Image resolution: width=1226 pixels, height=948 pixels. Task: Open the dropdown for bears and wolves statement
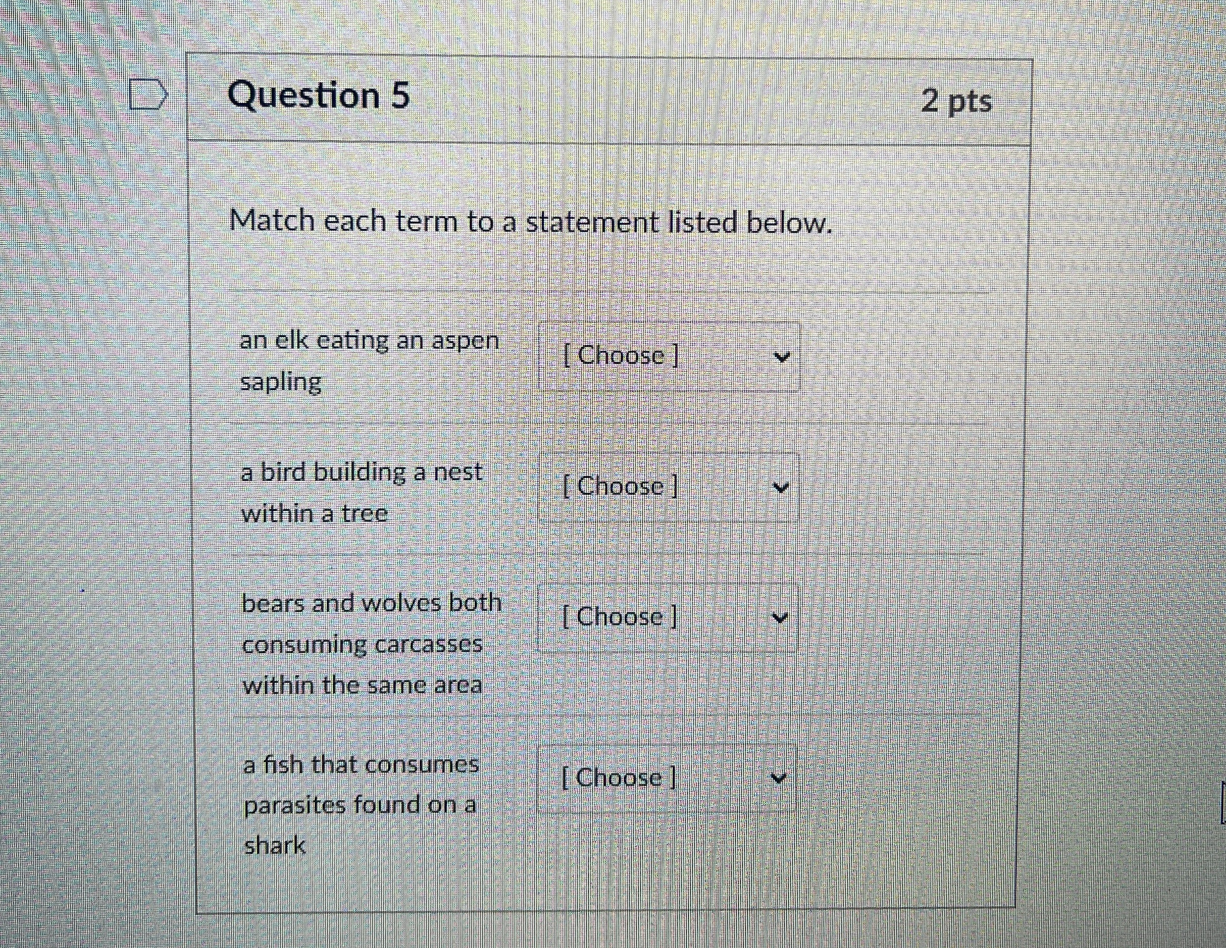pos(668,618)
